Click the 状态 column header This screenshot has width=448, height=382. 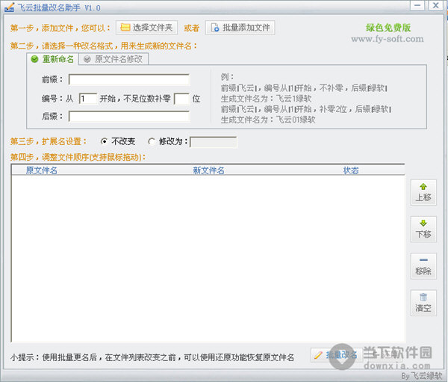[351, 170]
